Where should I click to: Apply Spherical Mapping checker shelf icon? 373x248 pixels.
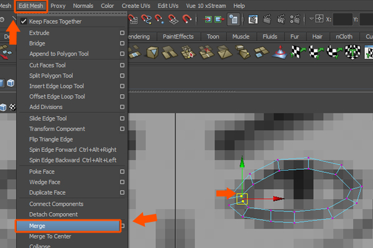334,52
